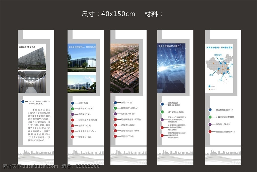Click the '中国电信天翼云' paragraph block
Viewport: 257px width, 172px height.
tap(39, 125)
